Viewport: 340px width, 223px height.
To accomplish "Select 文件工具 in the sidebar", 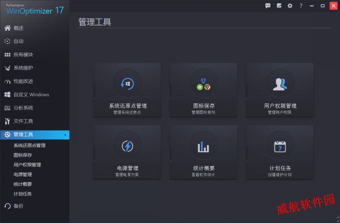I will point(23,121).
